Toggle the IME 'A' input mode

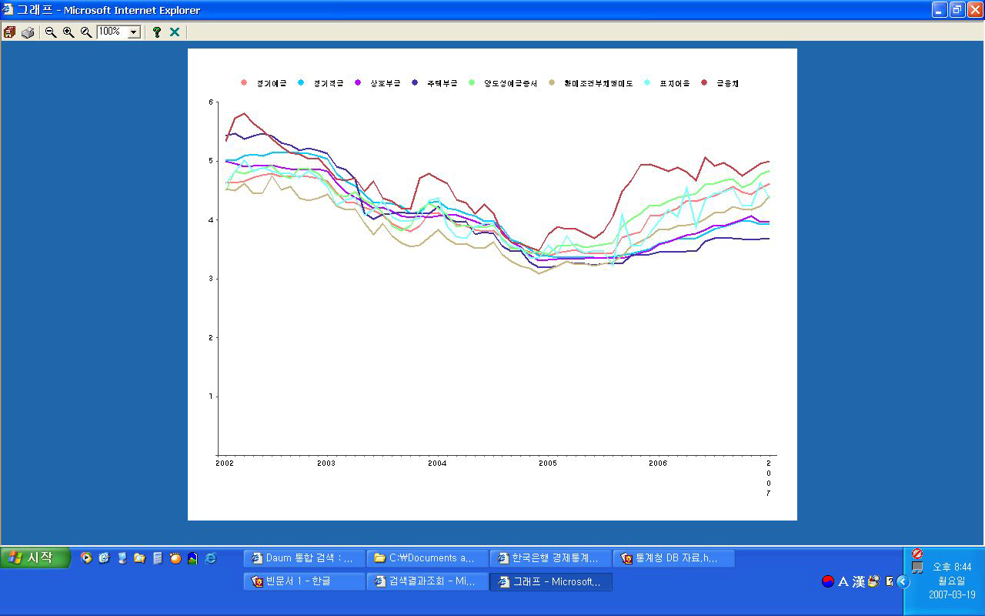(x=843, y=582)
